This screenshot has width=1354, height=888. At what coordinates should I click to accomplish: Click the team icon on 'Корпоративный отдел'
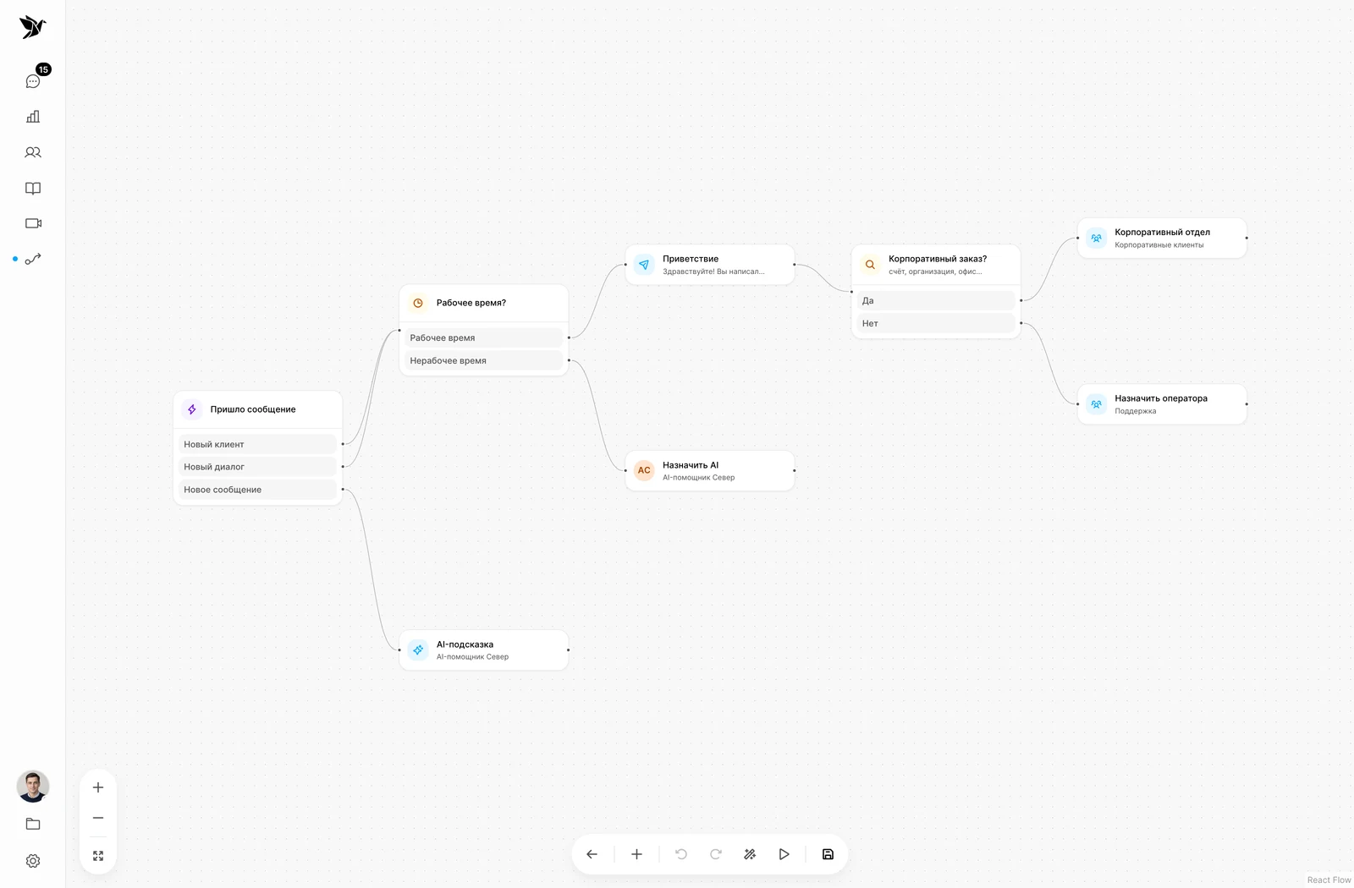1096,238
